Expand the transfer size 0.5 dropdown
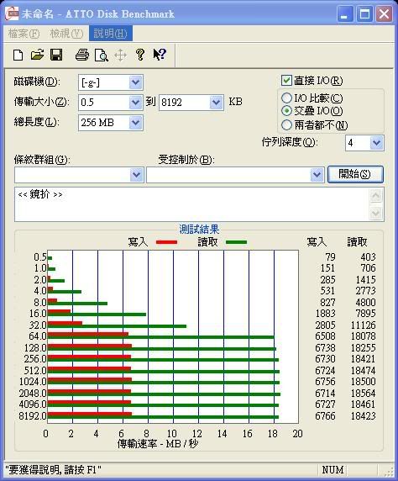Screen dimensions: 398x481 point(135,102)
